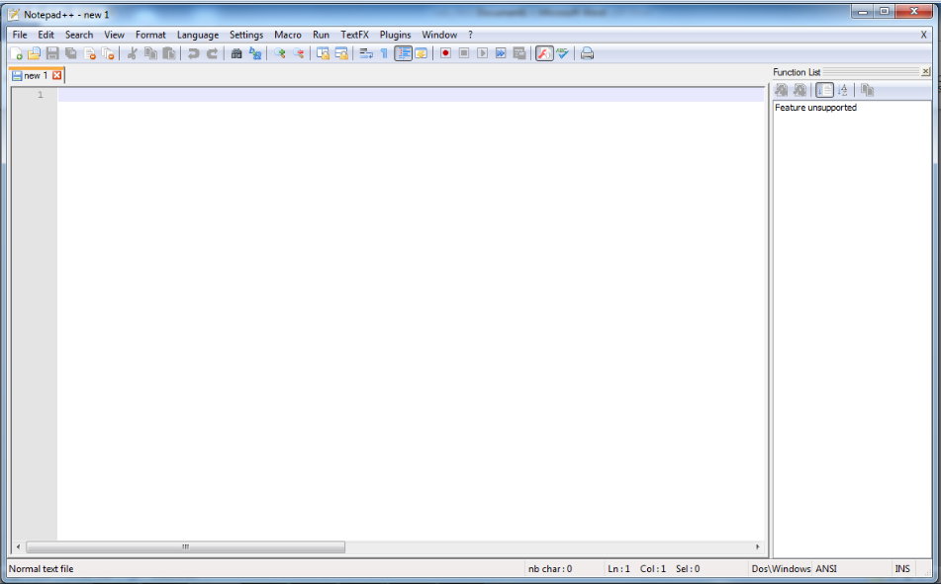Click the Close document toolbar icon
941x584 pixels.
point(89,53)
